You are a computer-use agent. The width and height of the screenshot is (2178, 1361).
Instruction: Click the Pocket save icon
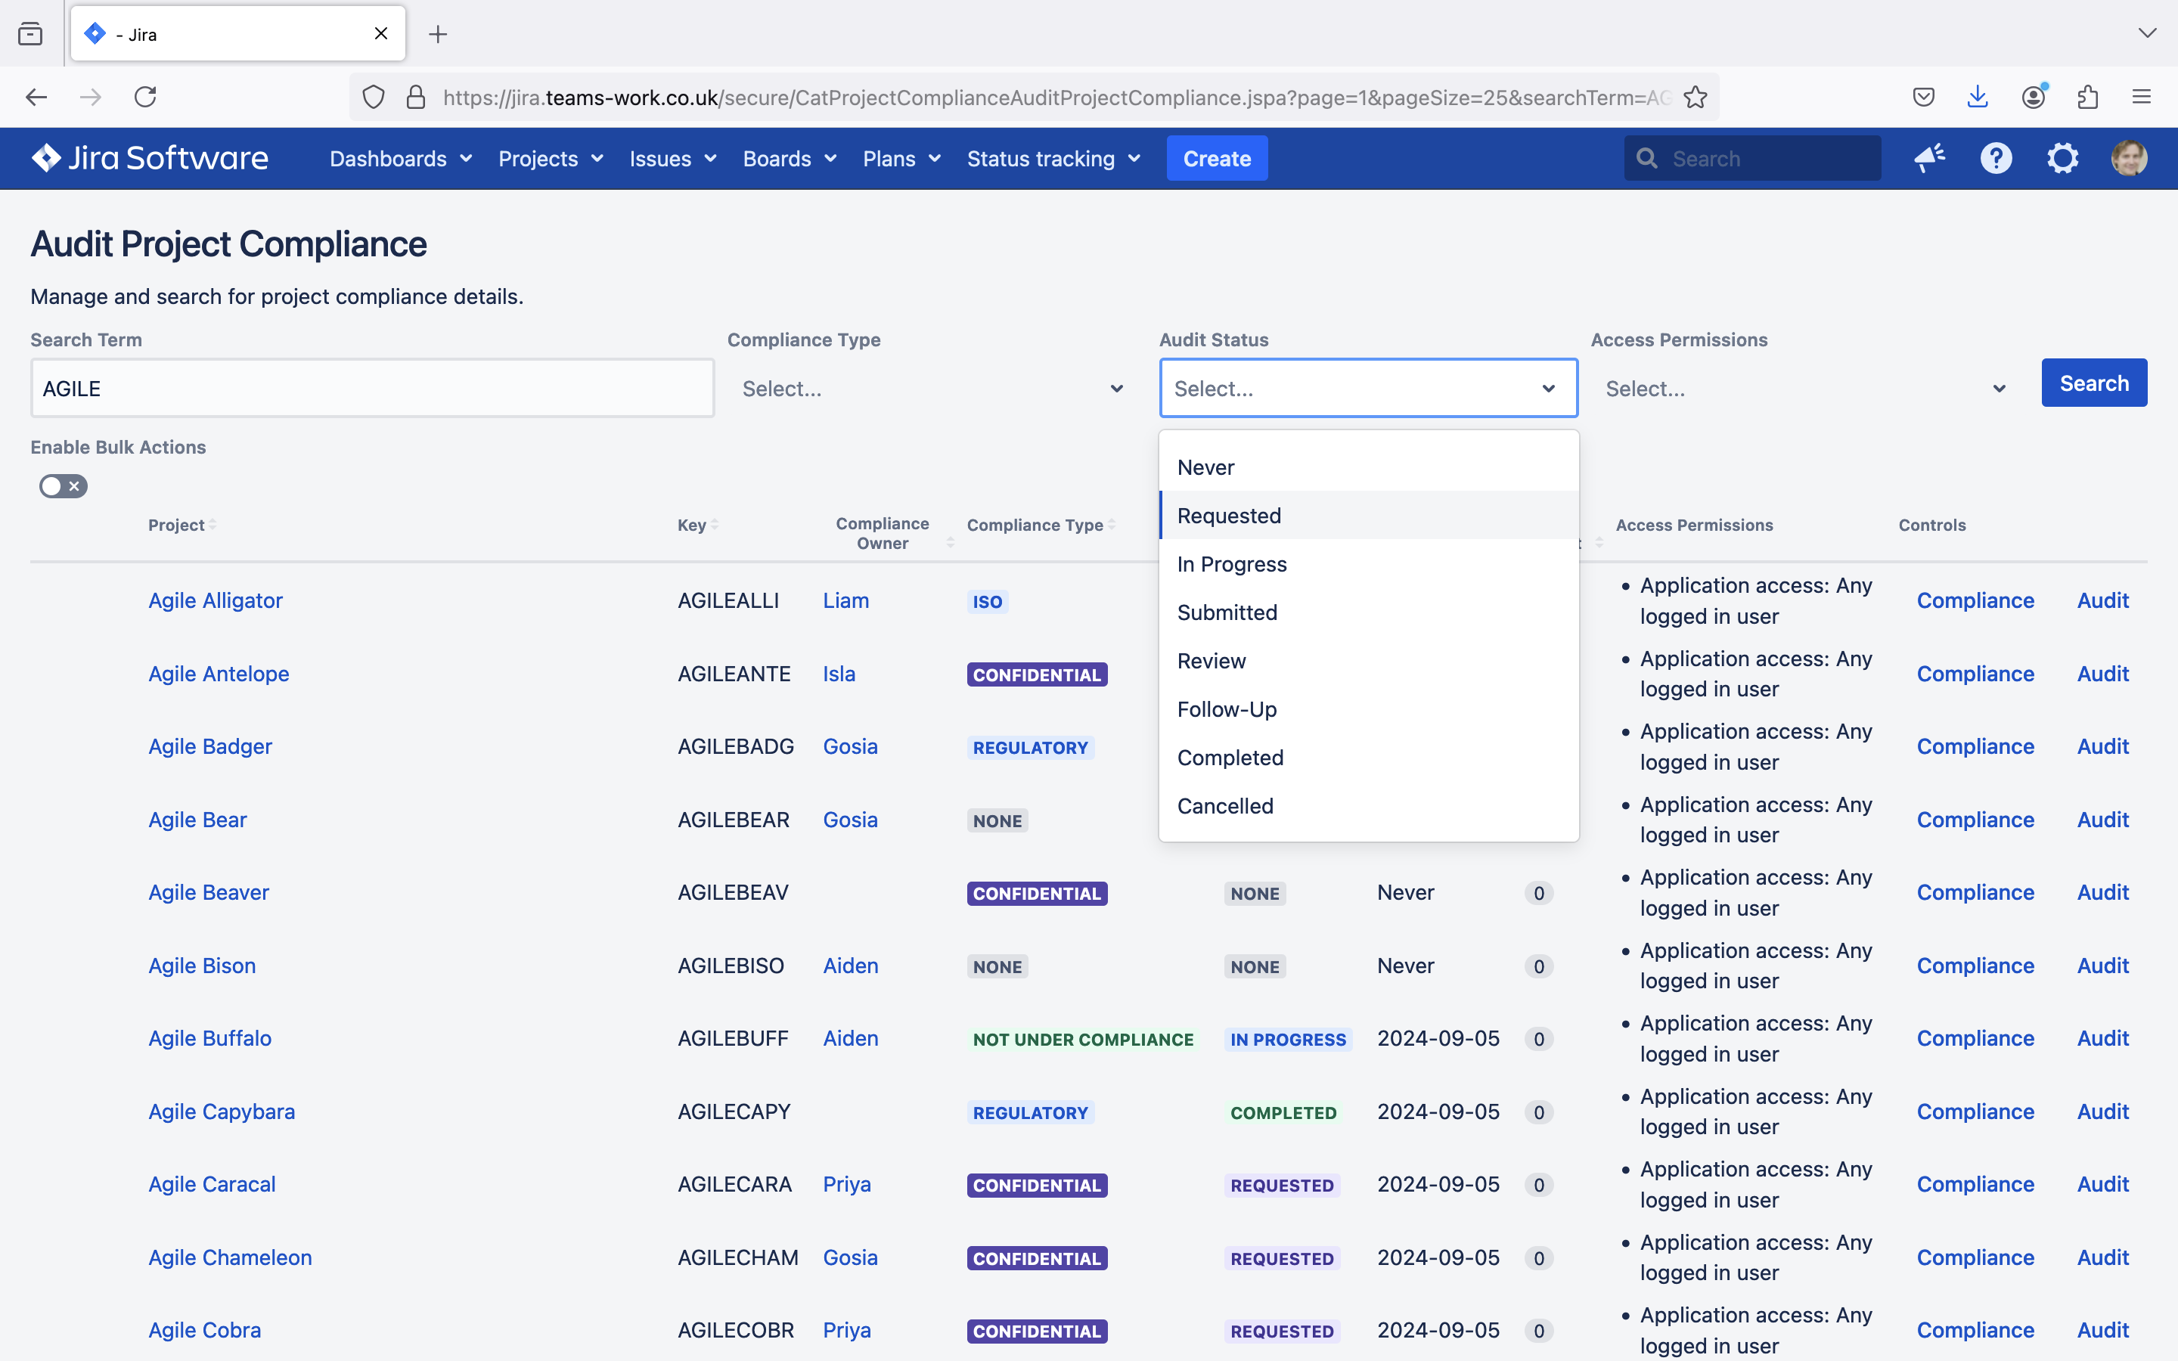[1923, 98]
